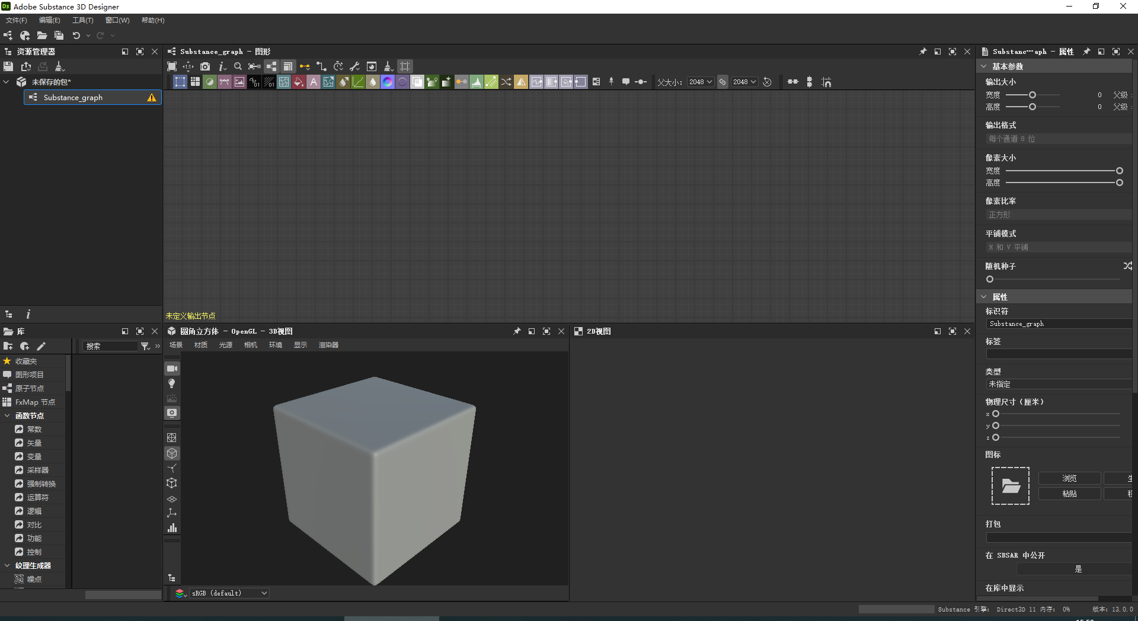Activate the zoom search icon in graph toolbar
Viewport: 1138px width, 621px height.
coord(238,66)
